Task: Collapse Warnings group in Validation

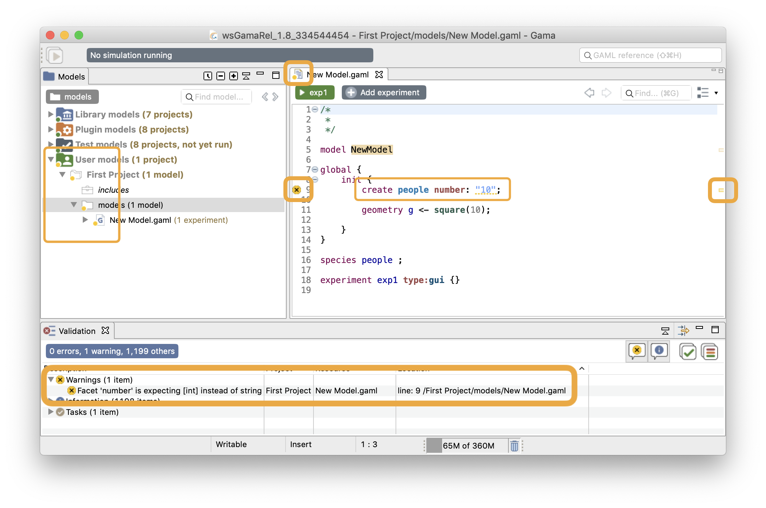Action: (x=51, y=379)
